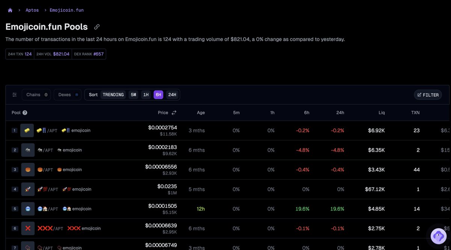Sort table by 24h column header
The image size is (451, 250).
340,112
